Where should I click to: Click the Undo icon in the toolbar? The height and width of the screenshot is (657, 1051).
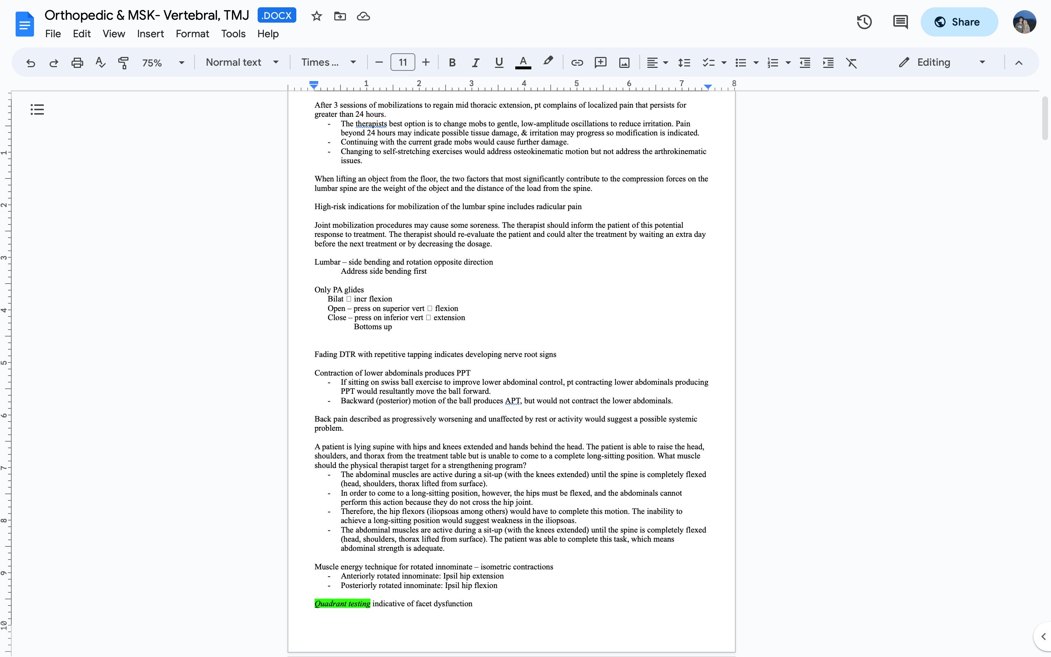[x=30, y=62]
